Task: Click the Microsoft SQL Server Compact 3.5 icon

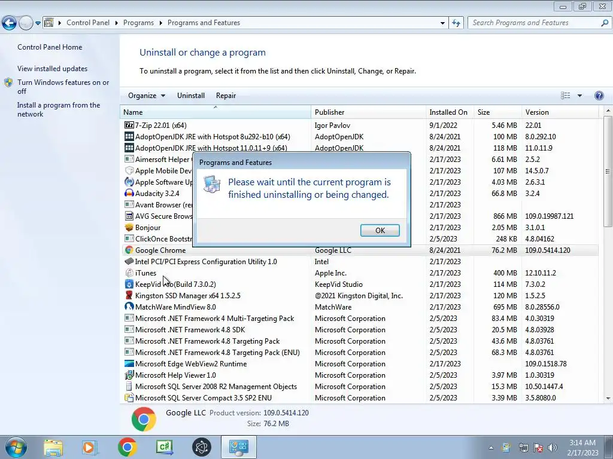Action: [129, 397]
